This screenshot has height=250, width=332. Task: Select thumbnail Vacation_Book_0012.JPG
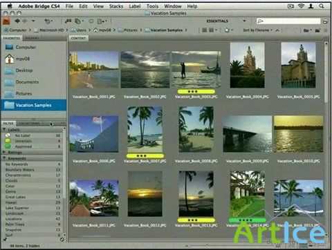pos(145,193)
